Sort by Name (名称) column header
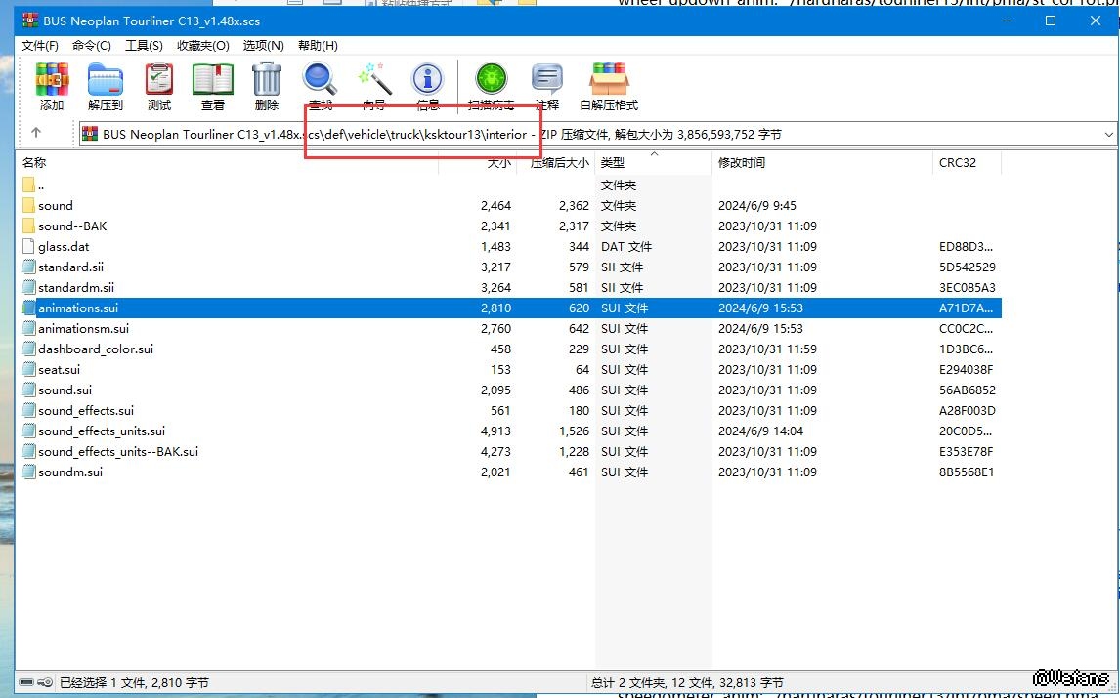This screenshot has width=1120, height=698. pos(34,163)
